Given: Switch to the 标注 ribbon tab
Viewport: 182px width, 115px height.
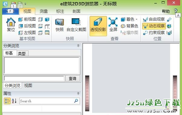Looking at the screenshot, I should (60, 11).
